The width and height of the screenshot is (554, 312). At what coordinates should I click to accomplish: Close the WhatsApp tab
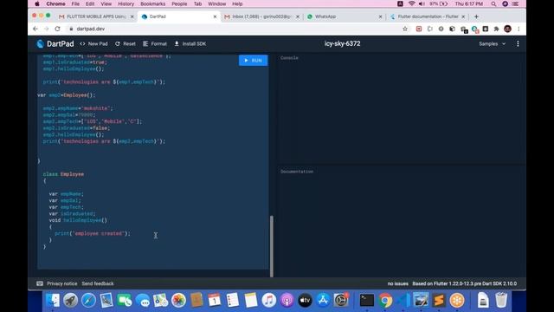pos(380,16)
